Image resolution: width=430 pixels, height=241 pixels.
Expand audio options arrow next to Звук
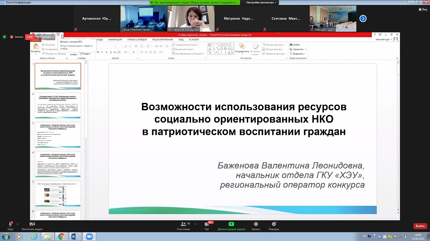pos(17,224)
